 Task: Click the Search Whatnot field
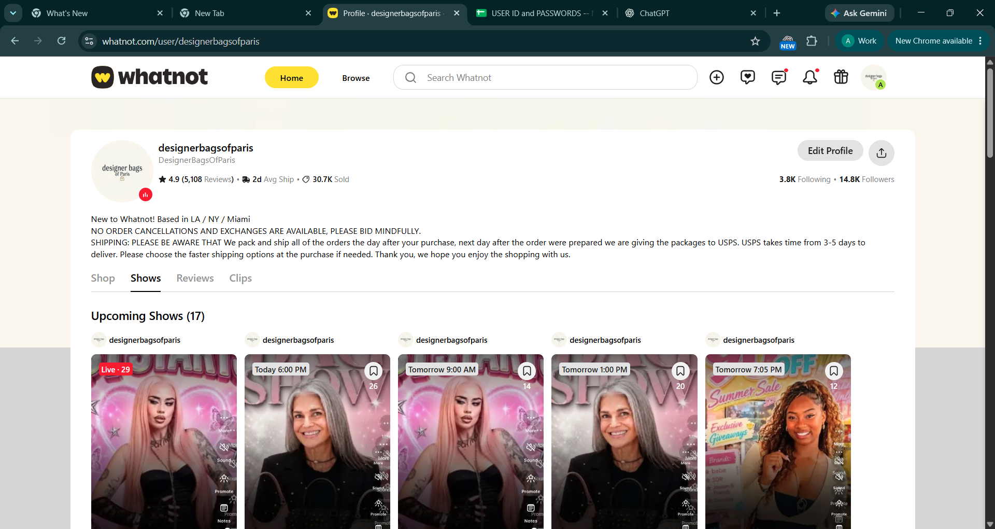(x=545, y=77)
